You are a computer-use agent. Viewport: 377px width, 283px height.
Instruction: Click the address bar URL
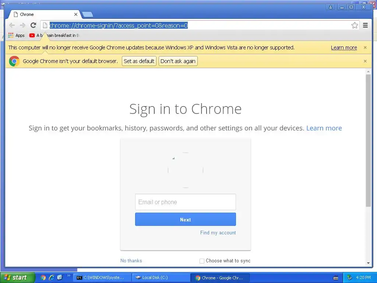119,25
